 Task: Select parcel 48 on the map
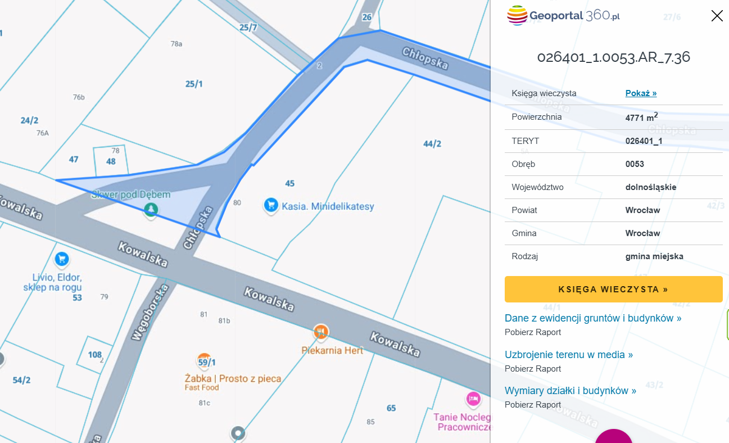click(x=111, y=161)
